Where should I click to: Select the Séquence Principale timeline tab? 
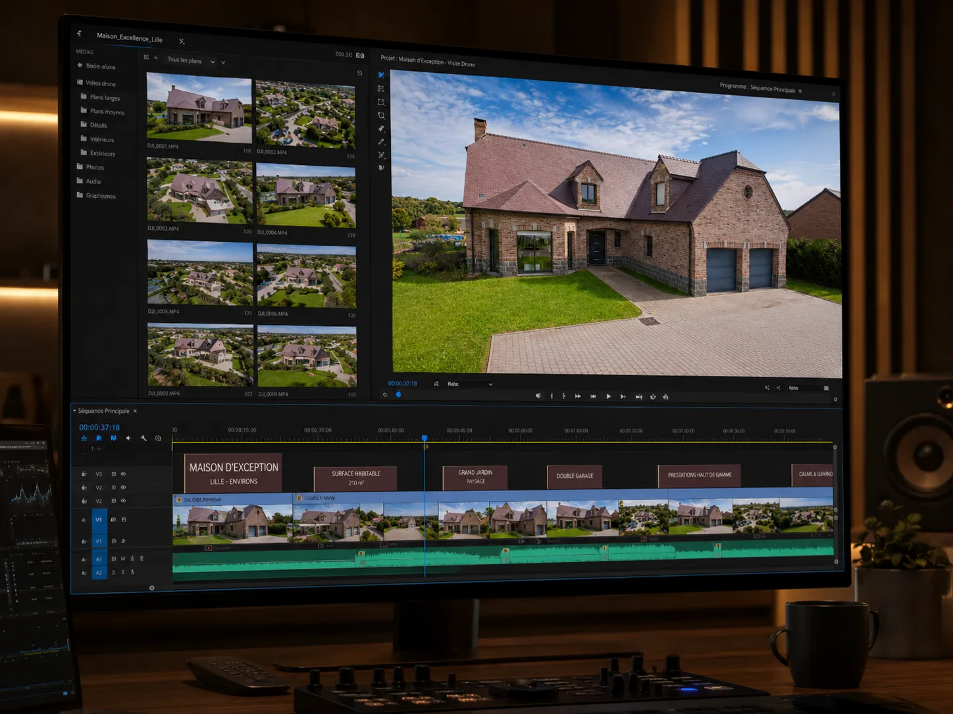[x=104, y=411]
